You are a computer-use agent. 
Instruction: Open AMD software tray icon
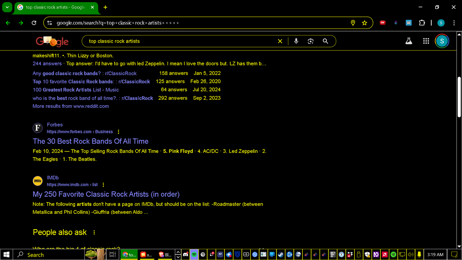(385, 255)
